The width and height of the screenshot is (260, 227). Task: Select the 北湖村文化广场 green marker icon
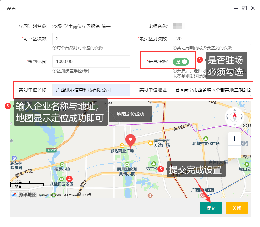pos(205,138)
